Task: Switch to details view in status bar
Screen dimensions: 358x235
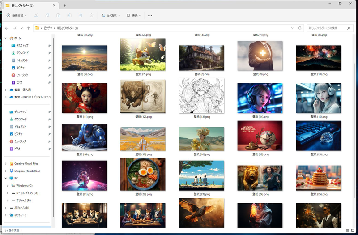Action: (348, 230)
